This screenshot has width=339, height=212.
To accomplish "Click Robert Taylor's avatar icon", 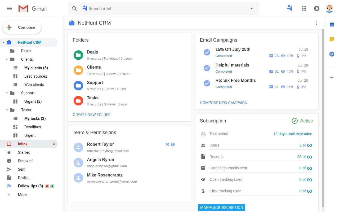I will (x=78, y=147).
